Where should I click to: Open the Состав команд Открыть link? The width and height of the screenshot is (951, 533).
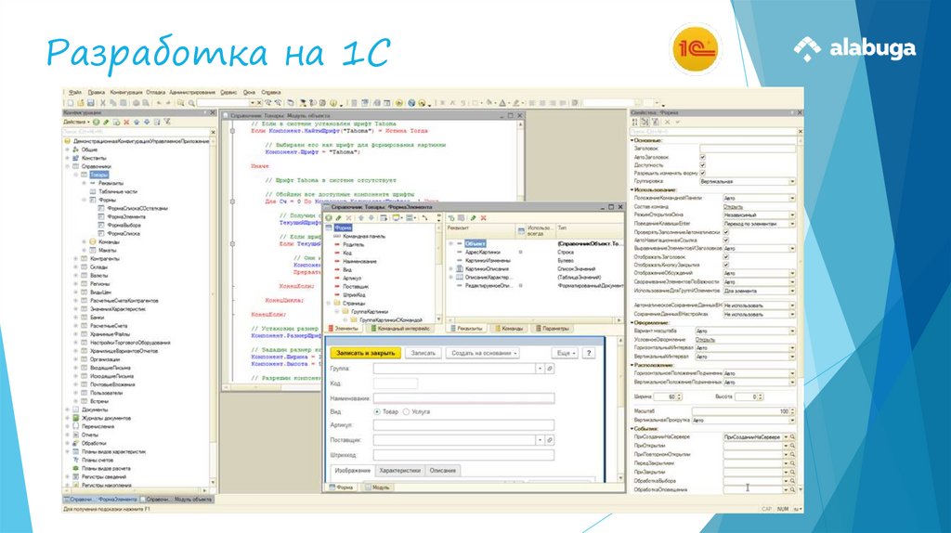[733, 207]
